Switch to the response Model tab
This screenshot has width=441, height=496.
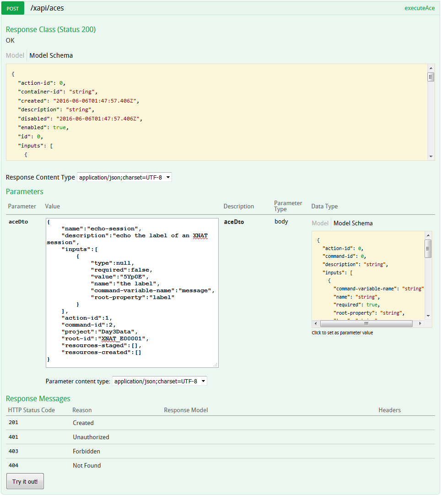coord(15,55)
